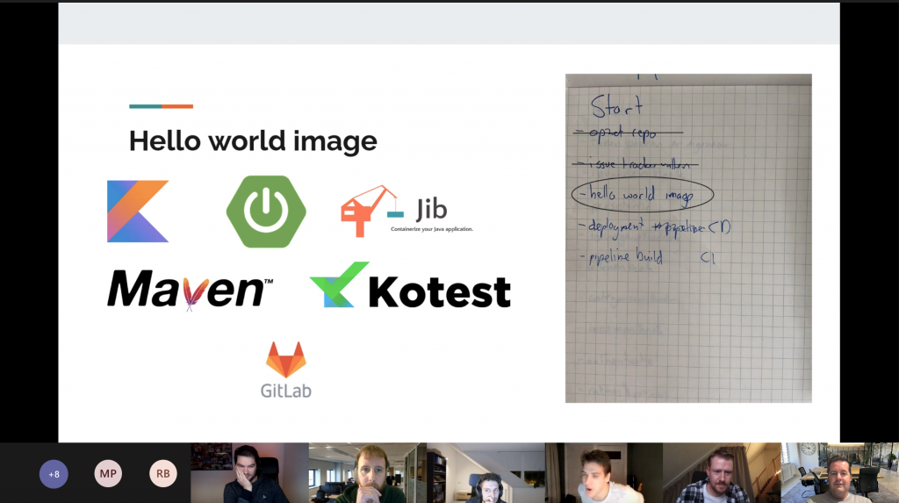Click the Kotest logo
Image resolution: width=899 pixels, height=503 pixels.
coord(410,285)
